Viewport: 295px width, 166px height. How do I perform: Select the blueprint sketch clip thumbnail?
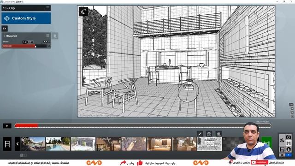(x=209, y=144)
